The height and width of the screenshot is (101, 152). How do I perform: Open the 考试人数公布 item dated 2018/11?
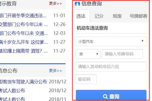click(12, 99)
